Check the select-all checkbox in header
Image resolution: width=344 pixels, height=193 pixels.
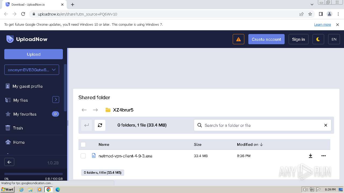coord(83,145)
